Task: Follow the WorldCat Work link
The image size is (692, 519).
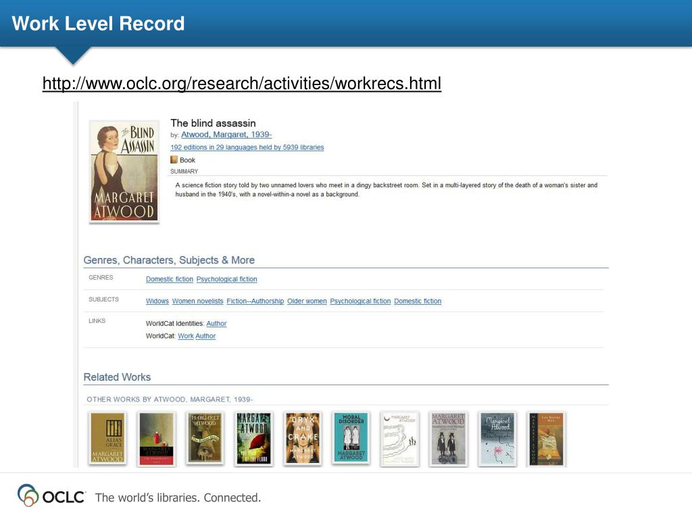Action: [x=186, y=336]
